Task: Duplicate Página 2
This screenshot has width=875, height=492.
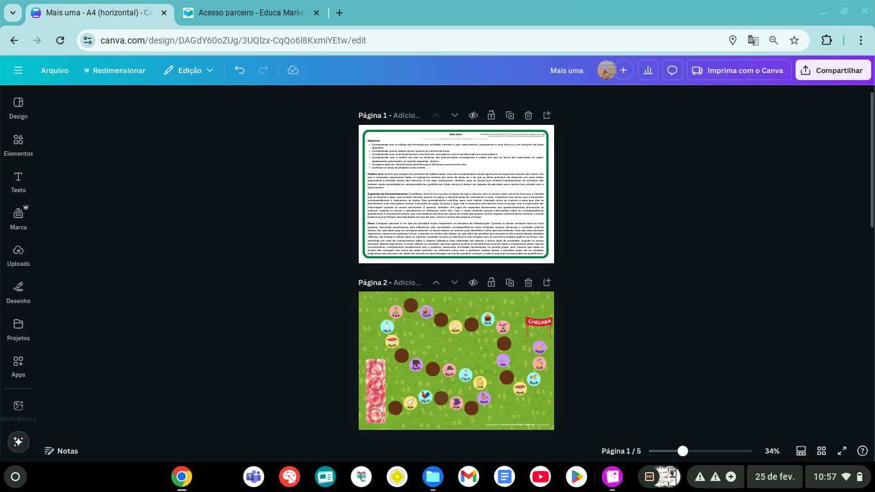Action: (x=510, y=283)
